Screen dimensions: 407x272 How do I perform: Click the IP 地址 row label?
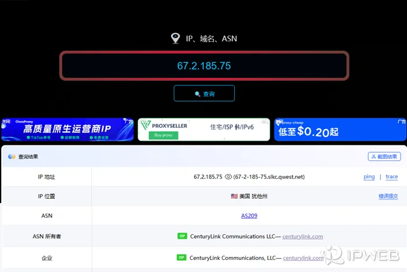click(47, 177)
